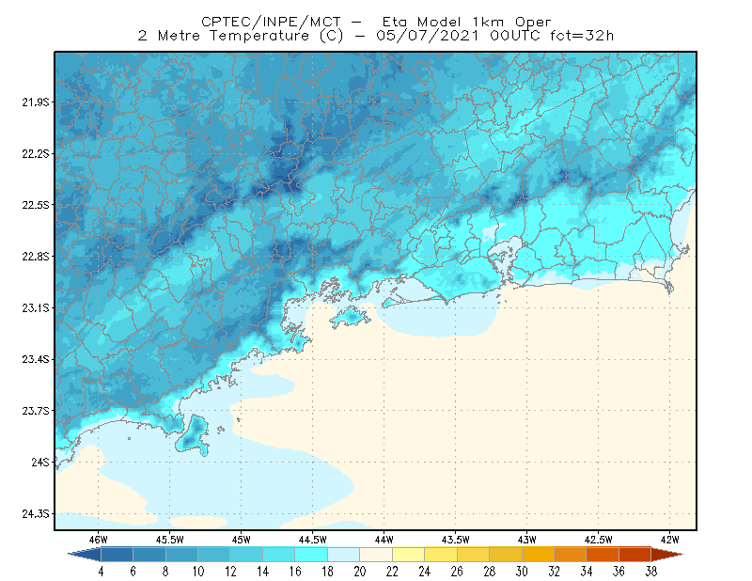Screen dimensions: 752x581
Task: Click the 26-28 golden yellow swatch
Action: click(x=473, y=555)
